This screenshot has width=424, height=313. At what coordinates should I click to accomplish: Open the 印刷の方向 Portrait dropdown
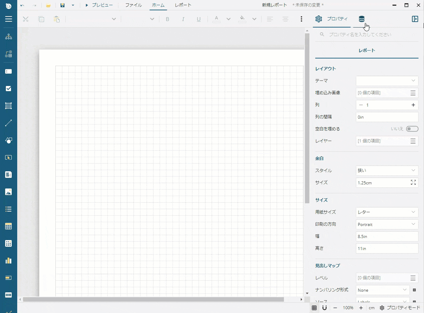click(387, 224)
